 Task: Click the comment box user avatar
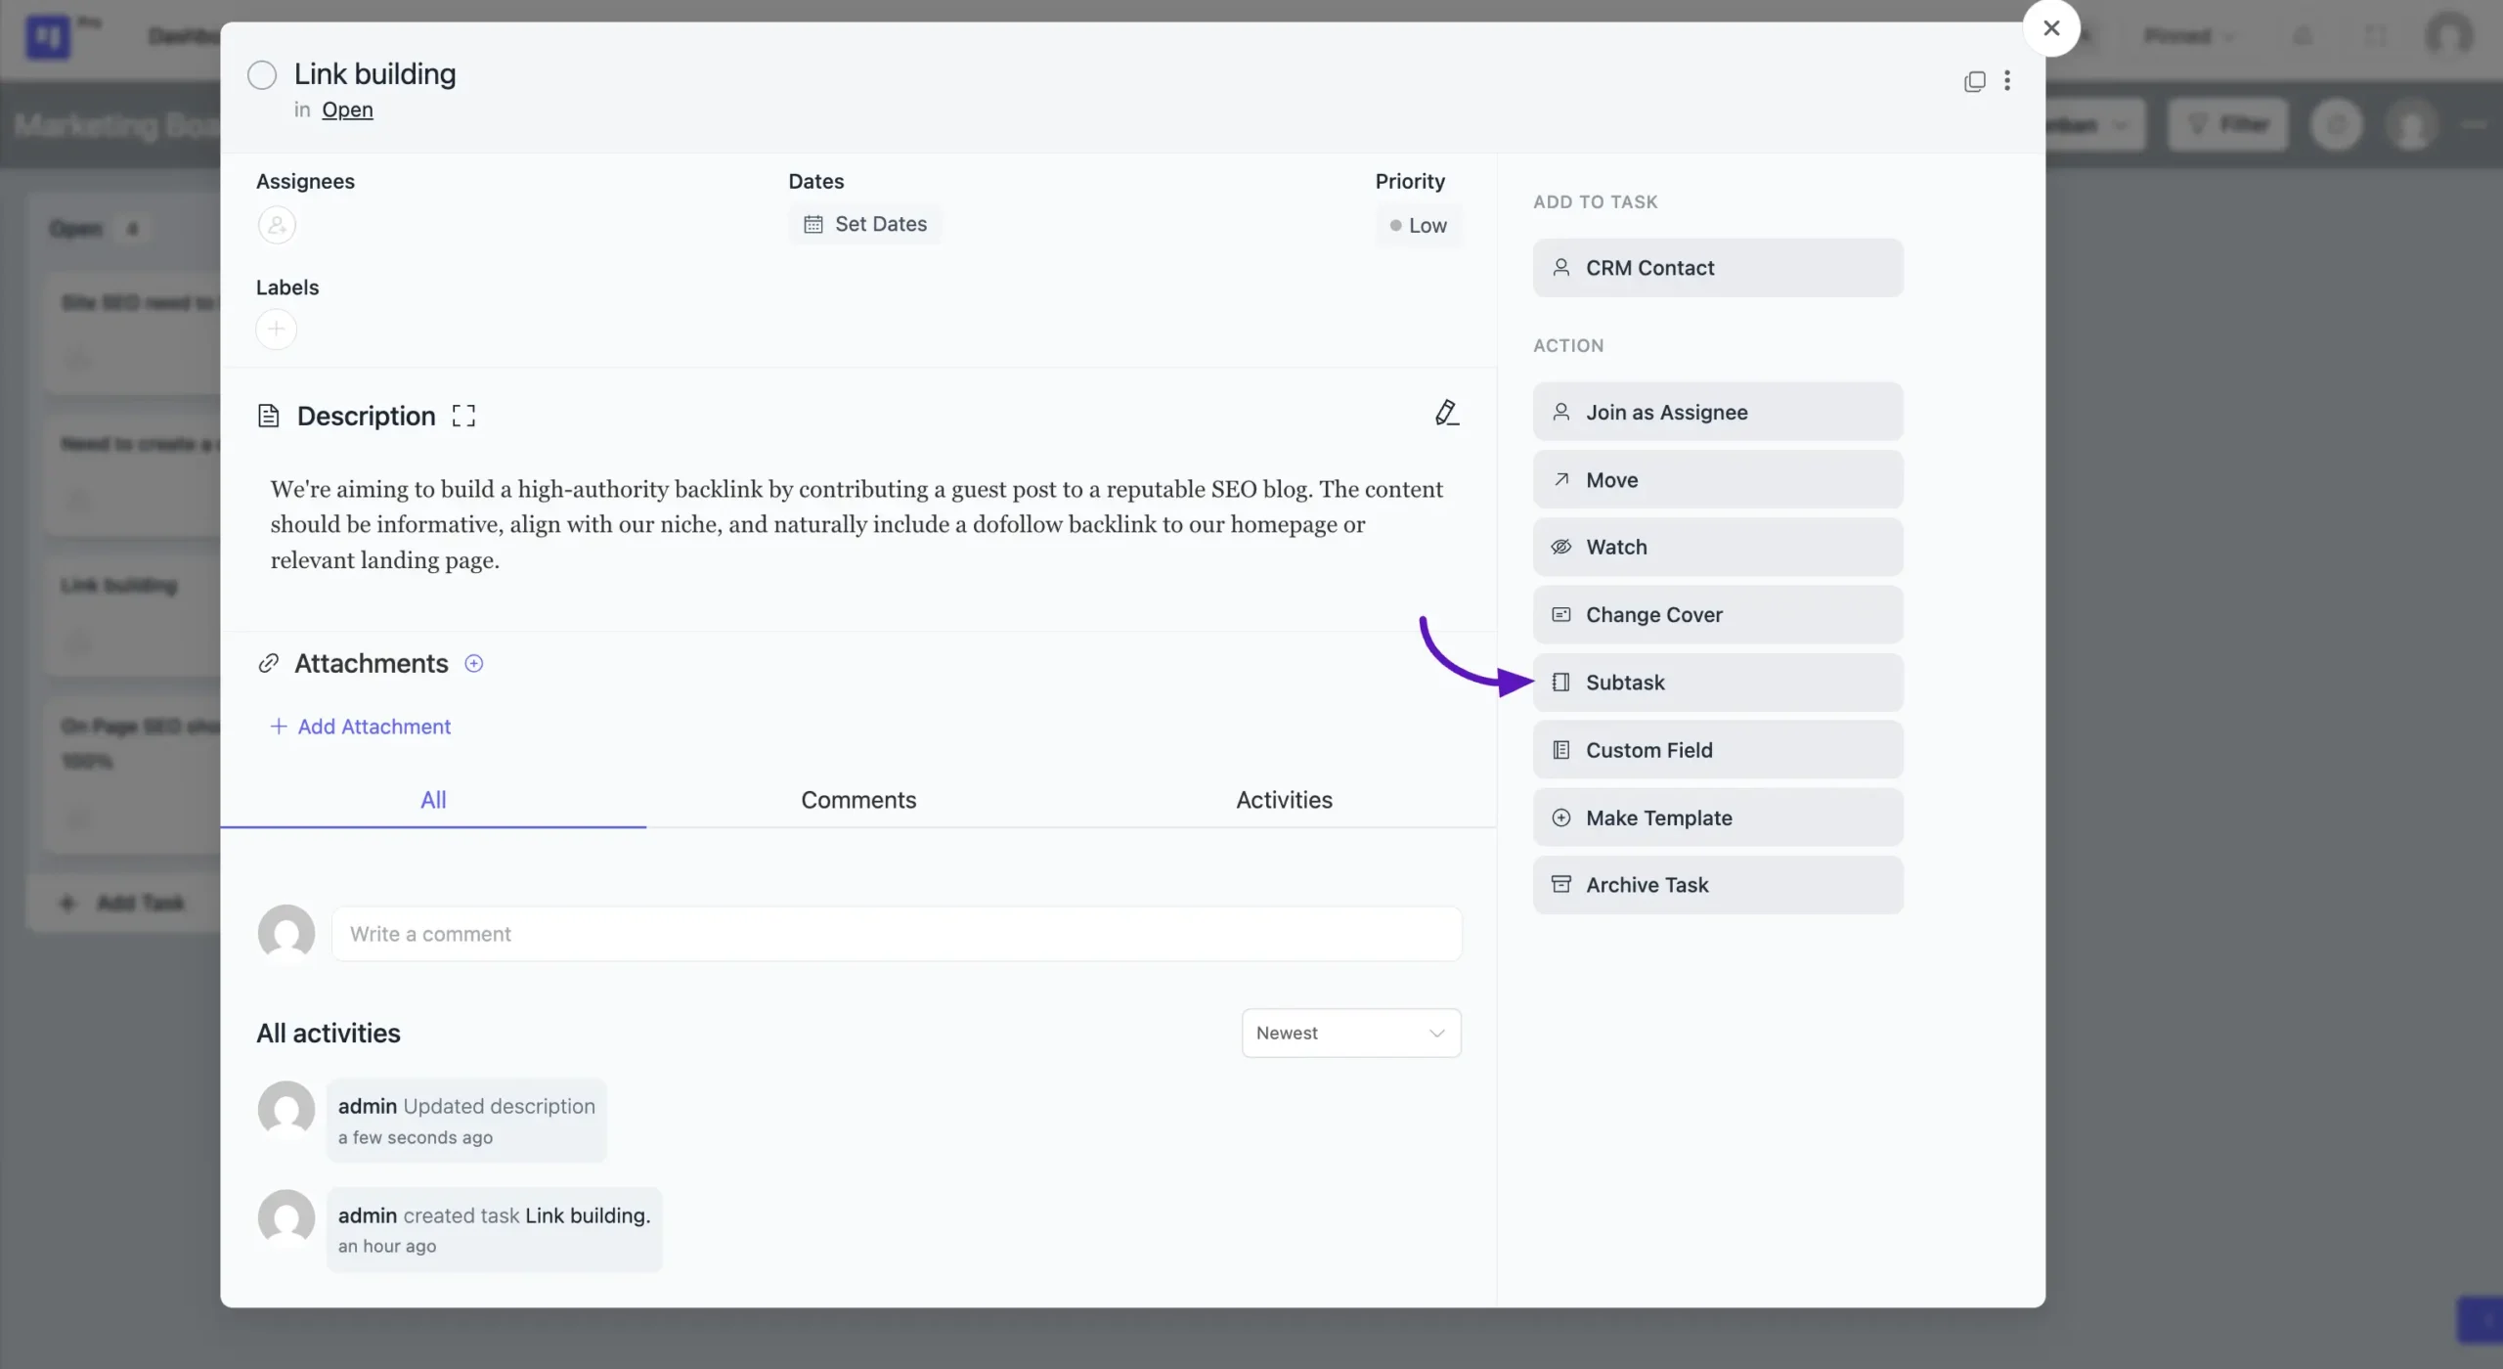pos(286,934)
